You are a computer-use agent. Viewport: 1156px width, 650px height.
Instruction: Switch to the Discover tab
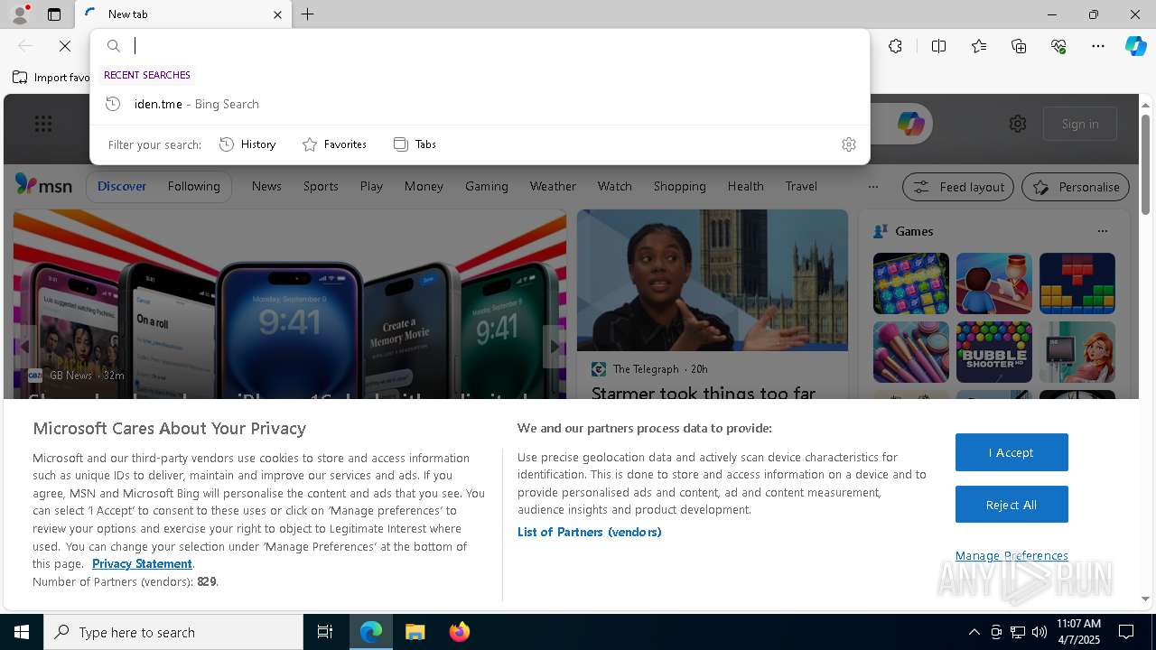coord(122,186)
